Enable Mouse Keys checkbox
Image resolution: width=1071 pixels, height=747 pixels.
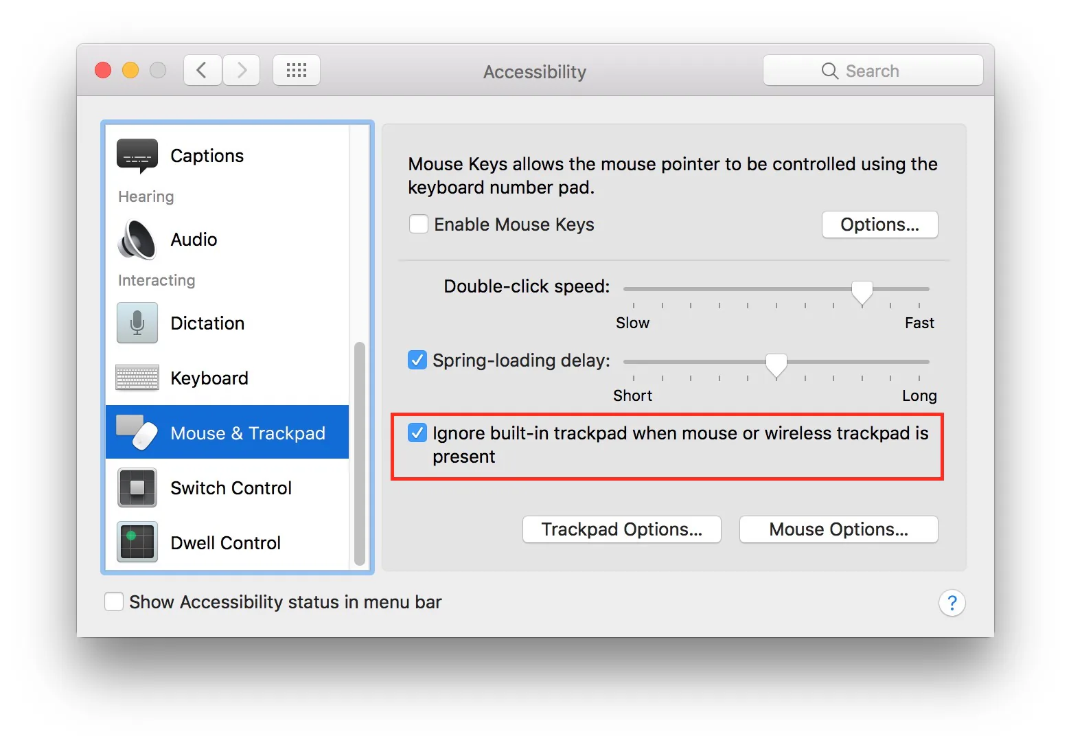pos(419,224)
